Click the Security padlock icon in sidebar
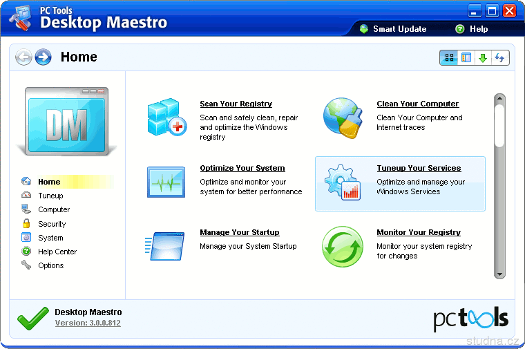Image resolution: width=525 pixels, height=349 pixels. click(x=26, y=223)
